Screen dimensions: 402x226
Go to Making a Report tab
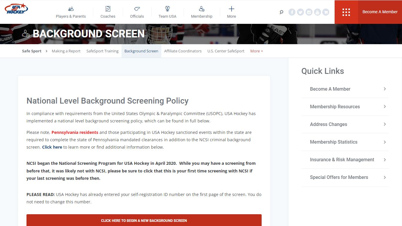(66, 51)
